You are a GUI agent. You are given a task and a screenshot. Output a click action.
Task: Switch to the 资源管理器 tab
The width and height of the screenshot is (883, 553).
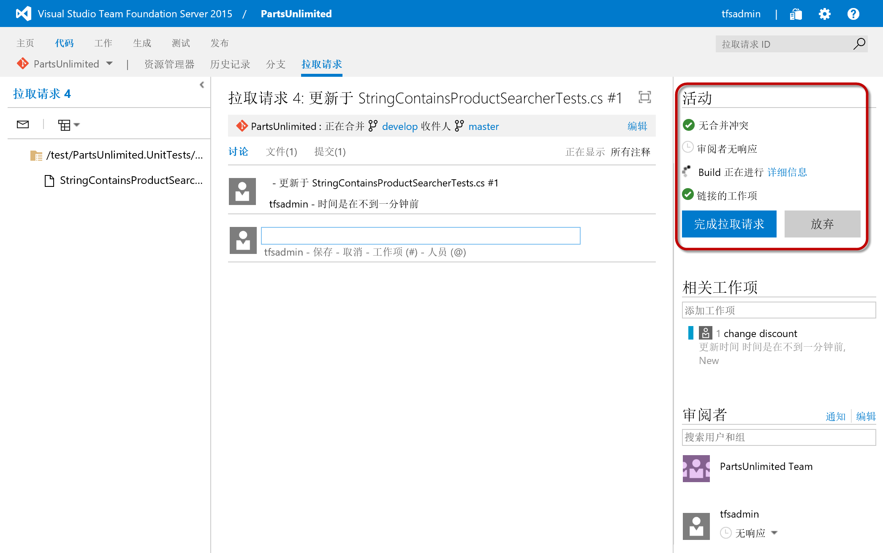169,64
